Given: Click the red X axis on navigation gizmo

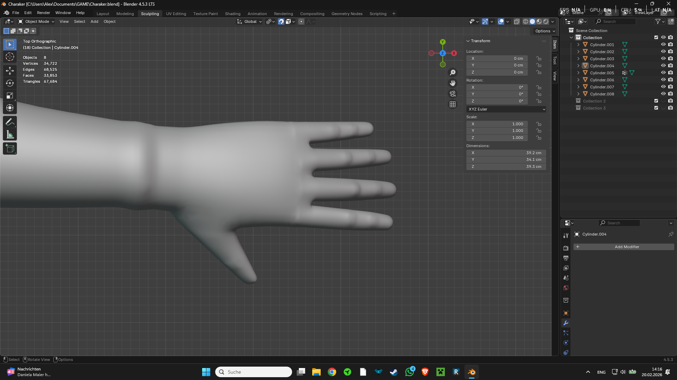Looking at the screenshot, I should [454, 53].
